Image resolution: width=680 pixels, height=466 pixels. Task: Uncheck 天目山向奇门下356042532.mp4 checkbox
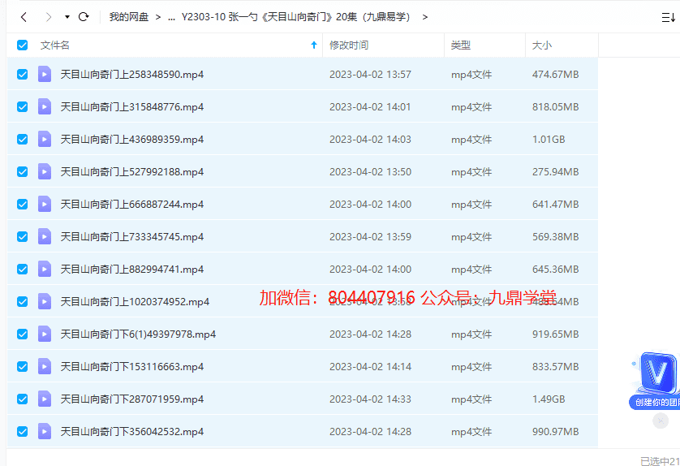[x=23, y=431]
